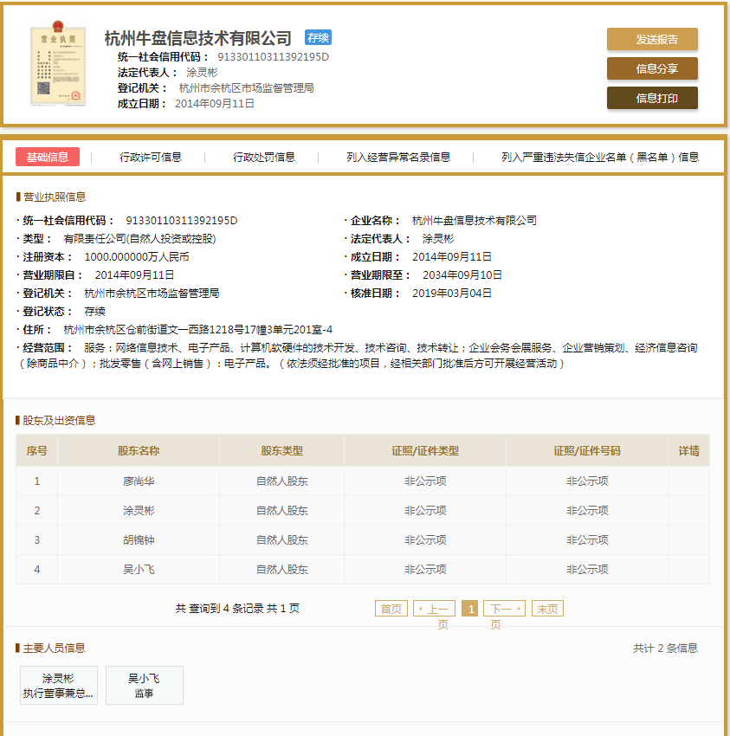Open the 行政处罚信息 tab
Image resolution: width=730 pixels, height=736 pixels.
pyautogui.click(x=262, y=157)
